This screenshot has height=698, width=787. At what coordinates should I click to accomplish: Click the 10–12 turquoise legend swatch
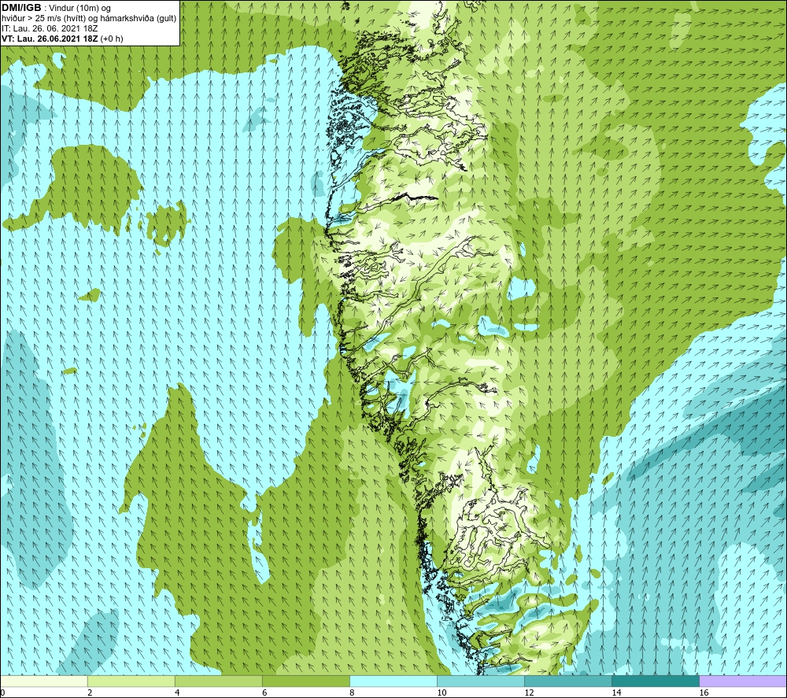click(x=481, y=681)
